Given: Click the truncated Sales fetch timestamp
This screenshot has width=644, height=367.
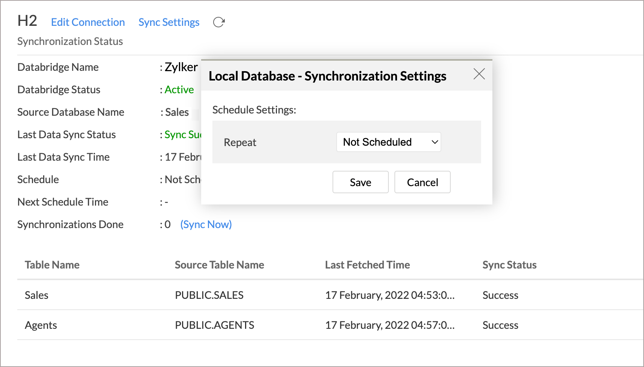Looking at the screenshot, I should click(390, 295).
